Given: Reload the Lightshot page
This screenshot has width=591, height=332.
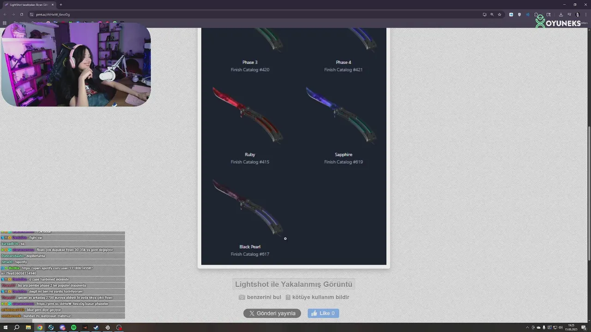Looking at the screenshot, I should point(21,14).
